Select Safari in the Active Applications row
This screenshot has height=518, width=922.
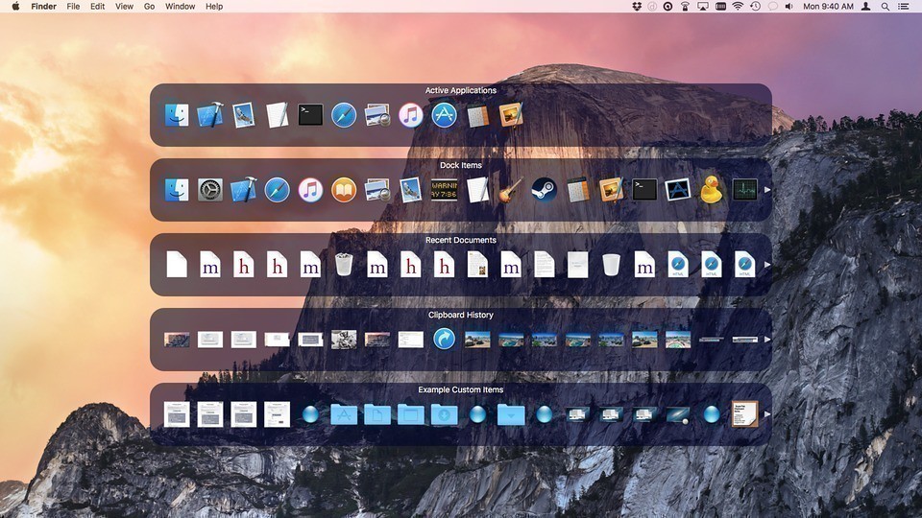[x=344, y=115]
